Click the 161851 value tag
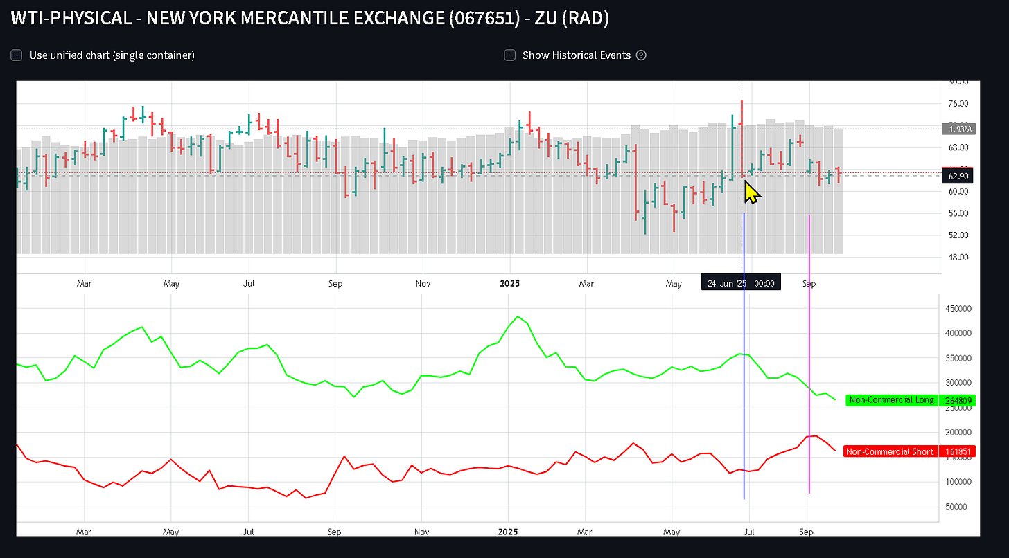This screenshot has height=558, width=1009. 959,451
